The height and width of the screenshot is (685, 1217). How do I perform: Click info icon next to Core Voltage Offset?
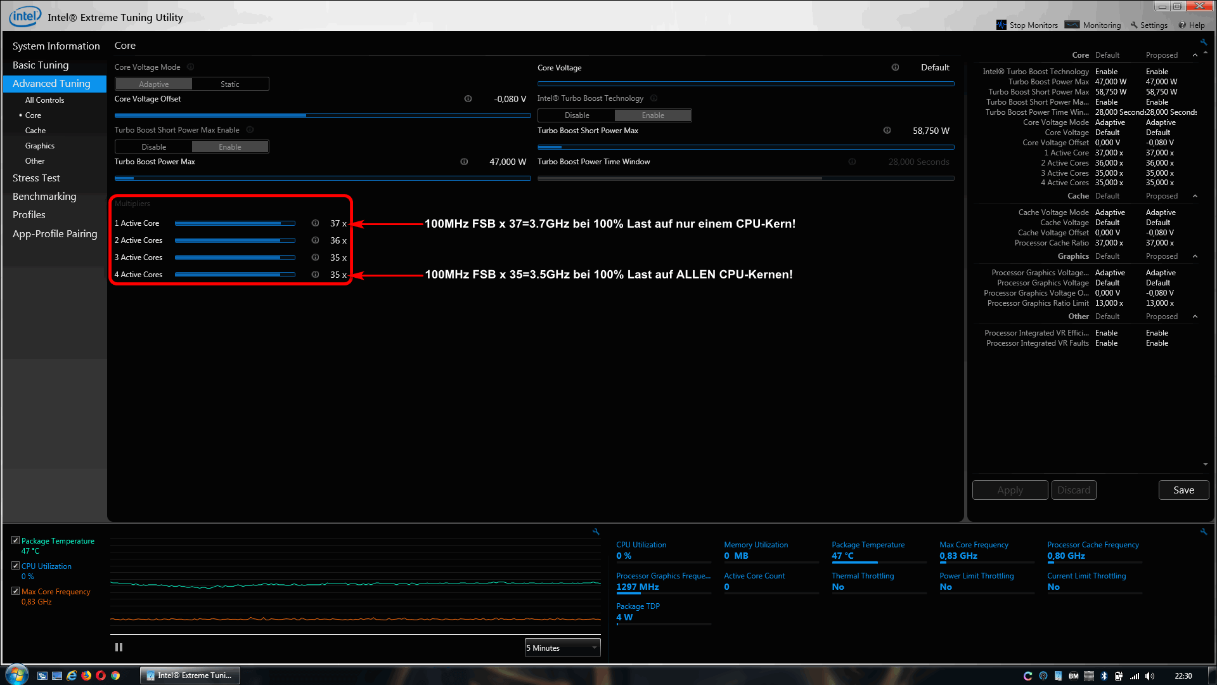click(468, 99)
